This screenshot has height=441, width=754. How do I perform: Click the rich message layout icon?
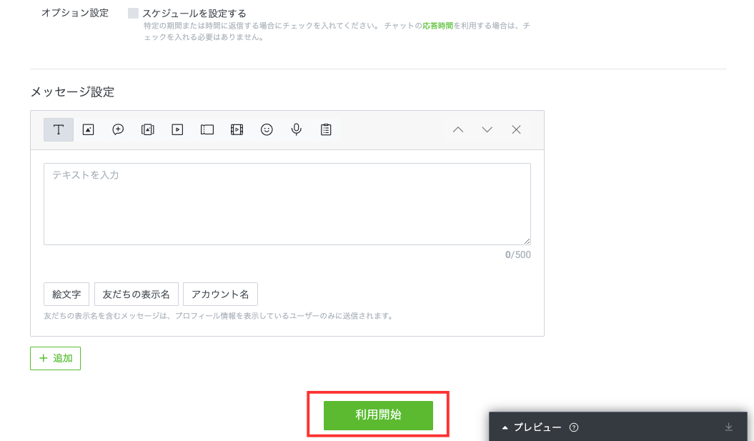pos(207,129)
